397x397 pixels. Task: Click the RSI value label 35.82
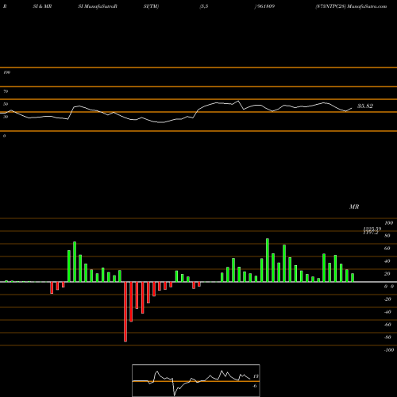pyautogui.click(x=365, y=106)
